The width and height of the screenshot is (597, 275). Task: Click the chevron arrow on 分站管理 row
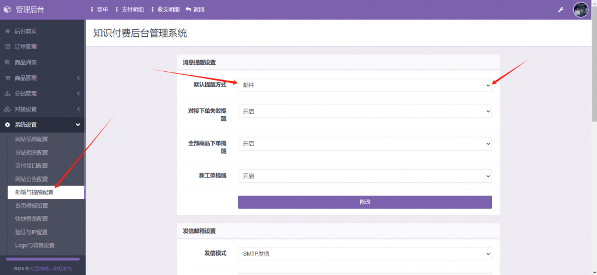coord(79,93)
